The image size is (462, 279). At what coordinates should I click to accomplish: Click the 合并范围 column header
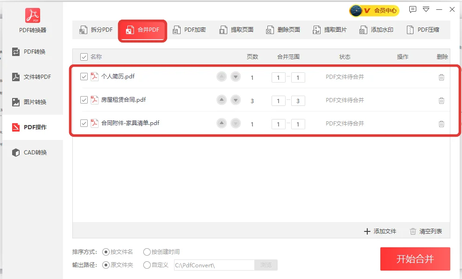(288, 57)
